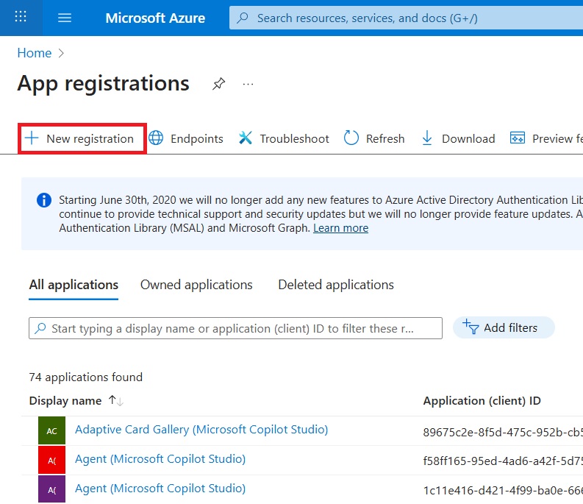This screenshot has width=583, height=504.
Task: Open the ellipsis more options menu
Action: click(248, 84)
